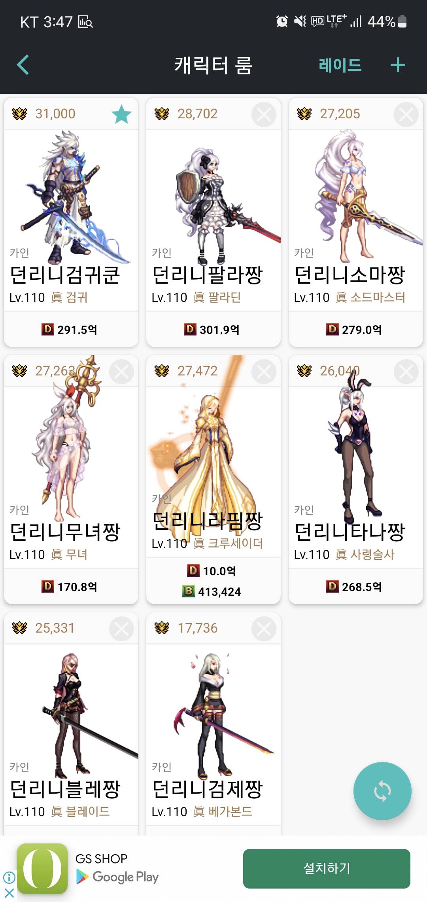The width and height of the screenshot is (427, 902).
Task: Tap the GS SHOP app icon
Action: pyautogui.click(x=42, y=868)
